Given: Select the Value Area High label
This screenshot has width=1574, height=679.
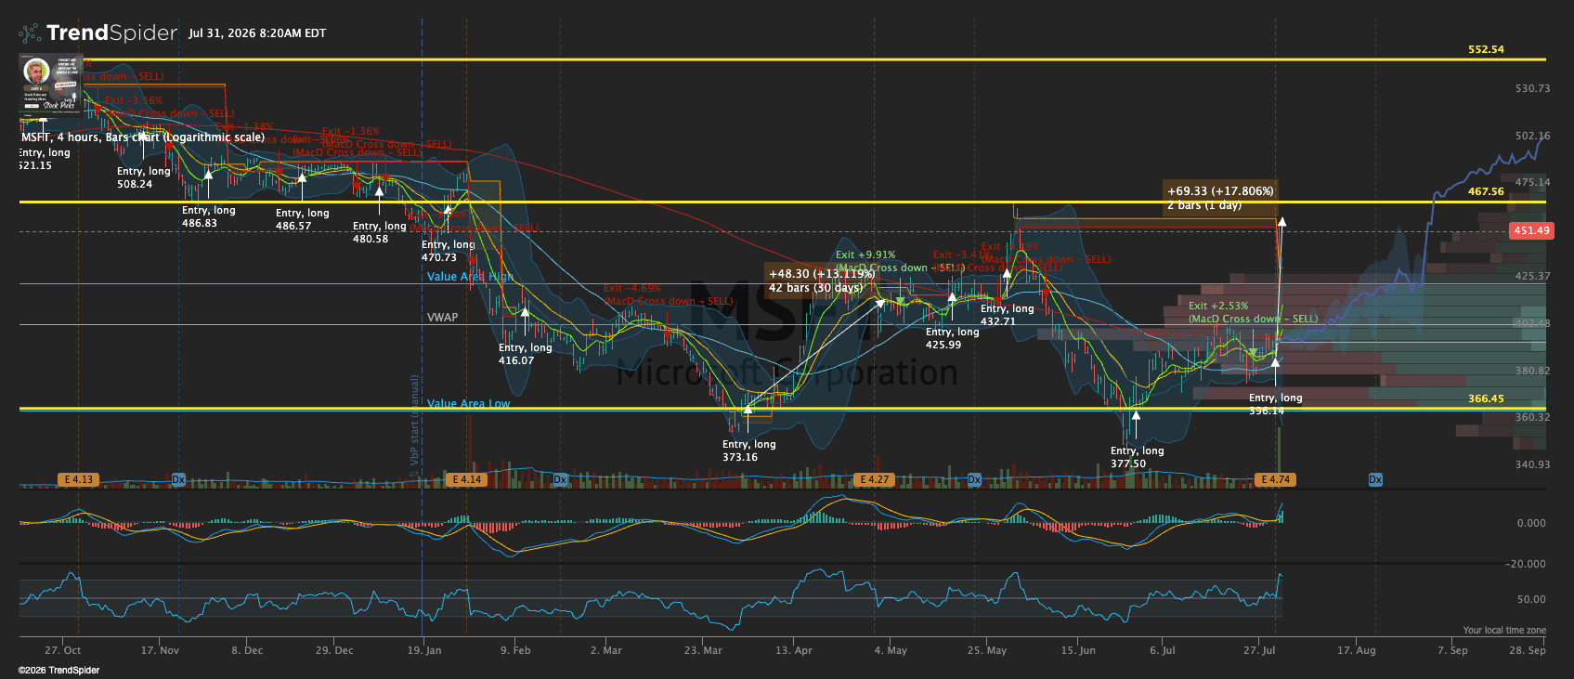Looking at the screenshot, I should pyautogui.click(x=470, y=277).
